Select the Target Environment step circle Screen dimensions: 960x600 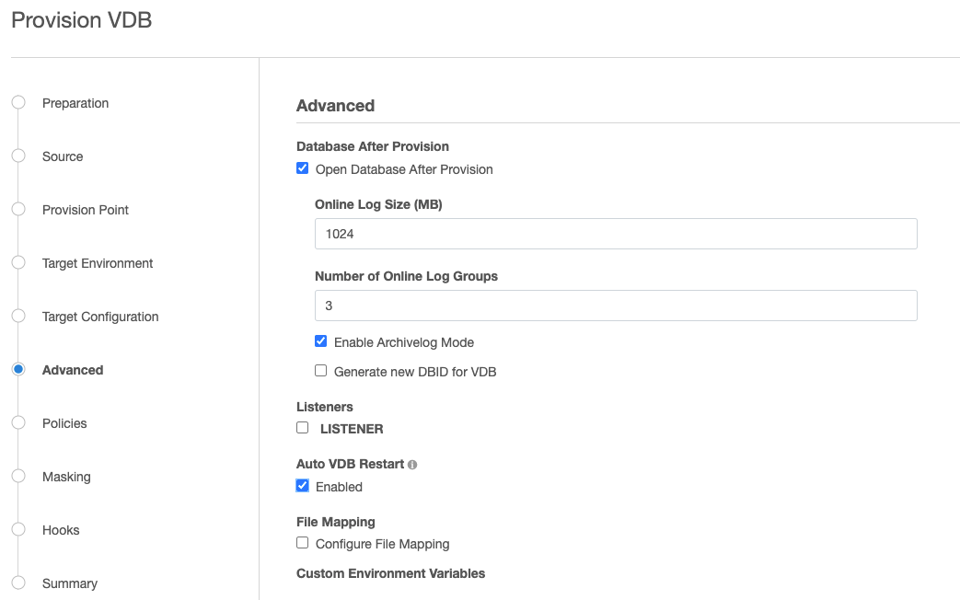18,263
